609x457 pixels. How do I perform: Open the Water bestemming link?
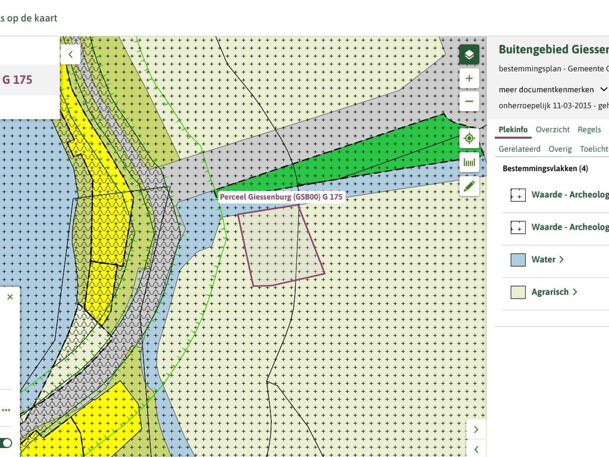[547, 259]
